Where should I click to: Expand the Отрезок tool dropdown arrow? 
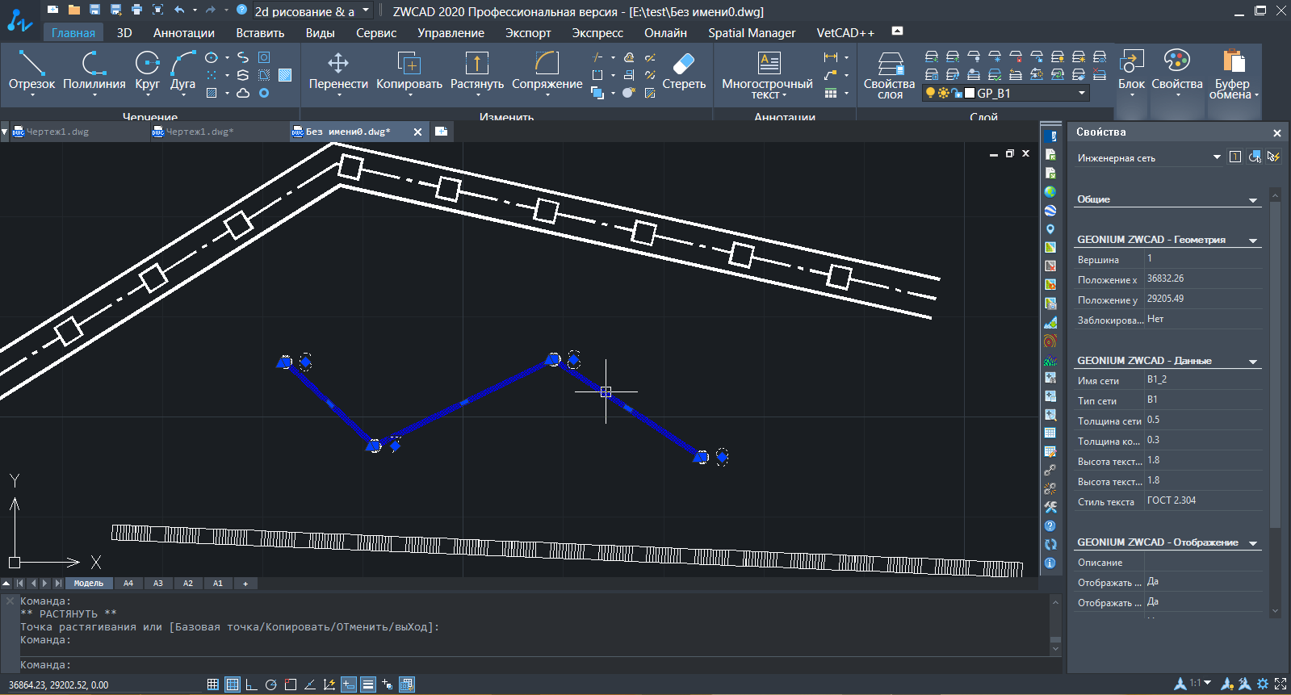coord(32,95)
